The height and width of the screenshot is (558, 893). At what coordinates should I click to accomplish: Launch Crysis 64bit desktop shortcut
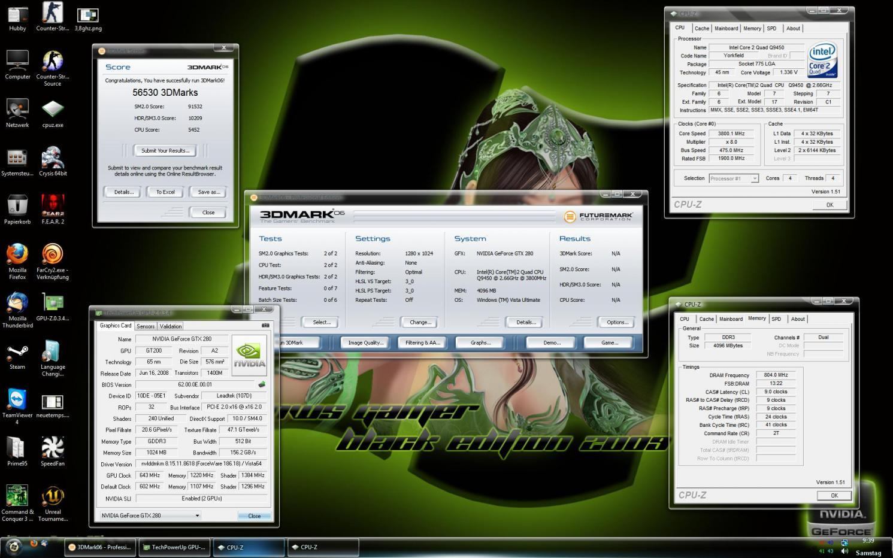click(53, 162)
